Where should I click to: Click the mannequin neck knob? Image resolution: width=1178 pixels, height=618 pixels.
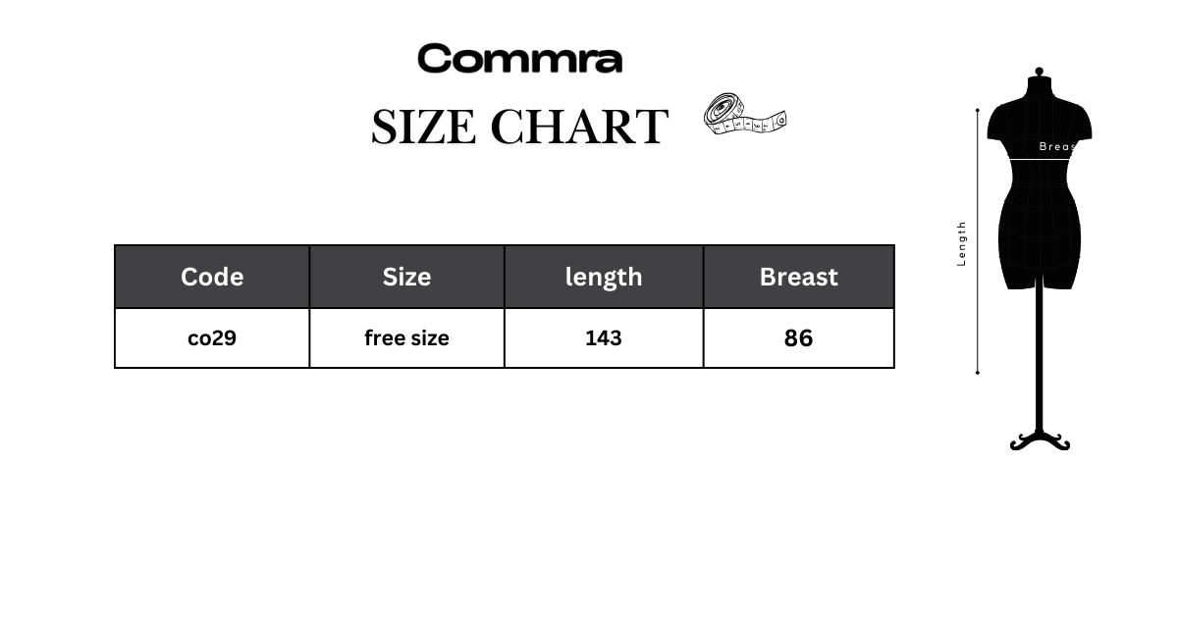[x=1040, y=73]
